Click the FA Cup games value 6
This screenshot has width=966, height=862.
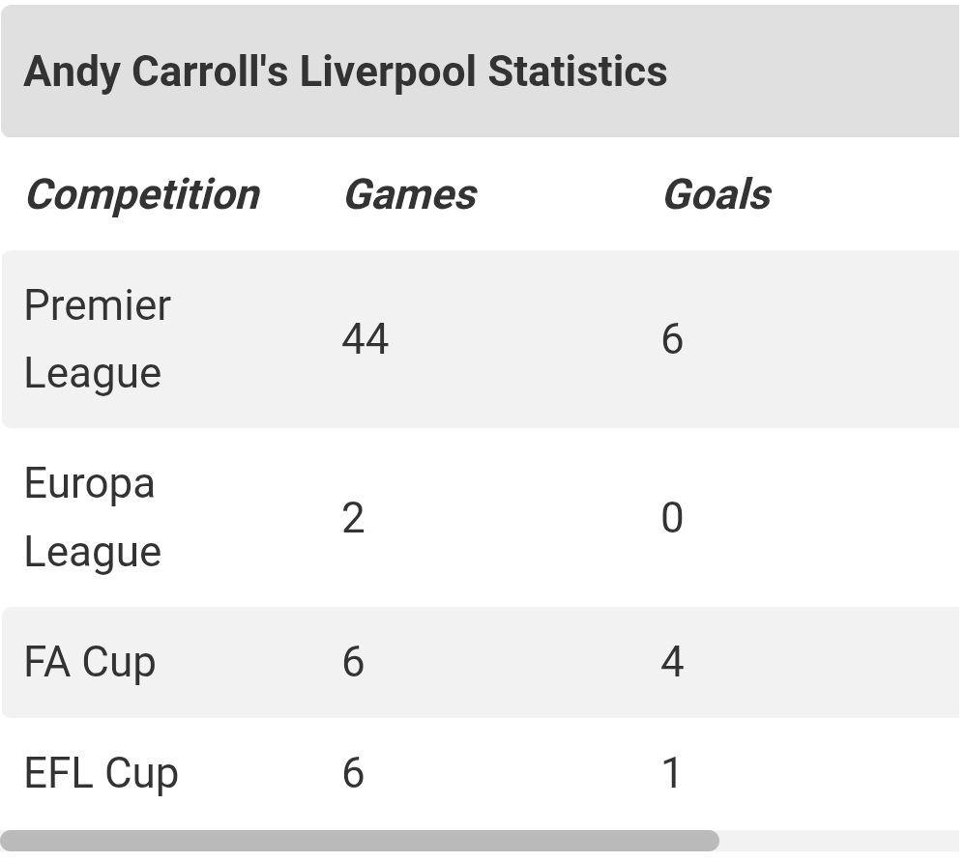pyautogui.click(x=353, y=663)
